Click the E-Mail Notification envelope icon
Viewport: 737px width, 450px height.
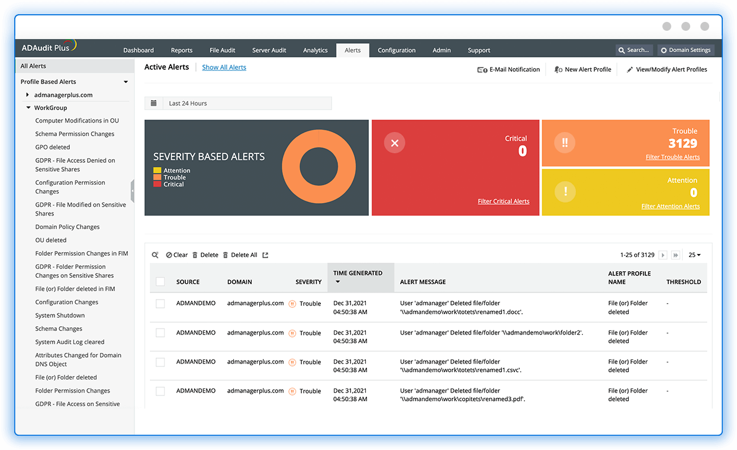pyautogui.click(x=482, y=69)
